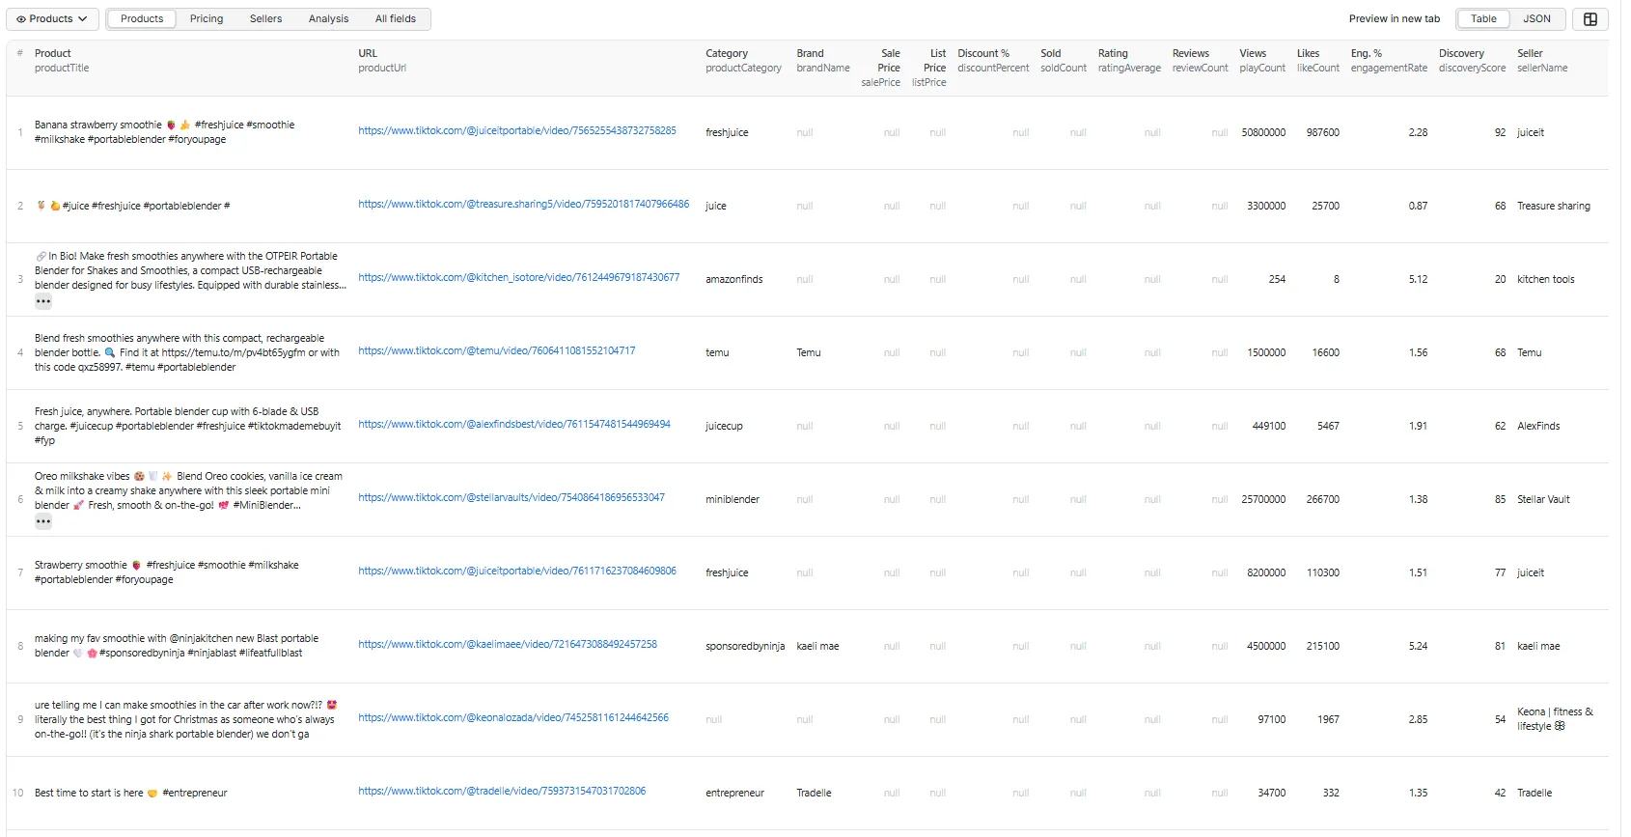Select Keona fitness & lifestyle seller cell
The width and height of the screenshot is (1631, 837).
tap(1555, 719)
